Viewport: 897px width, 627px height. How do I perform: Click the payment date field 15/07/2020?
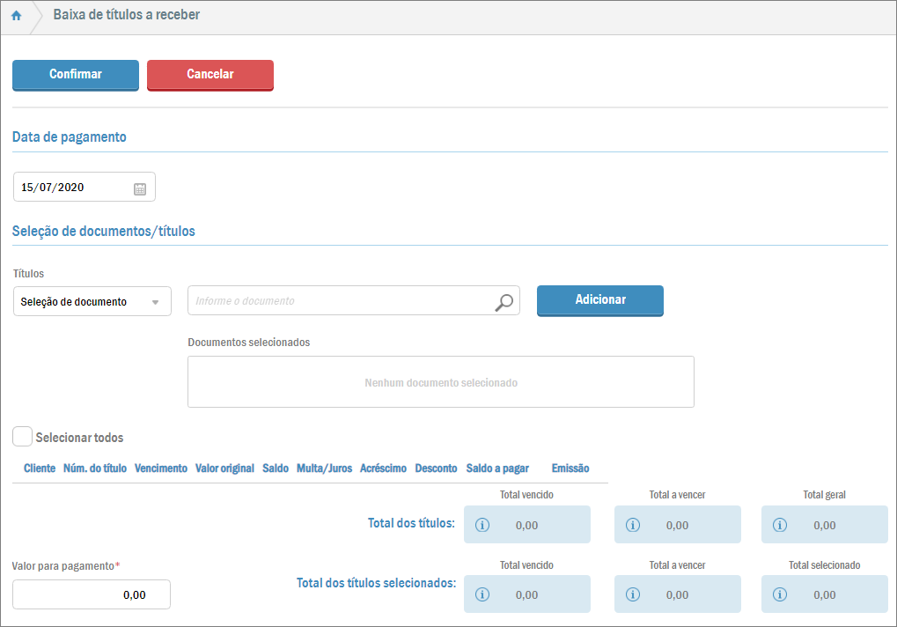coord(72,188)
